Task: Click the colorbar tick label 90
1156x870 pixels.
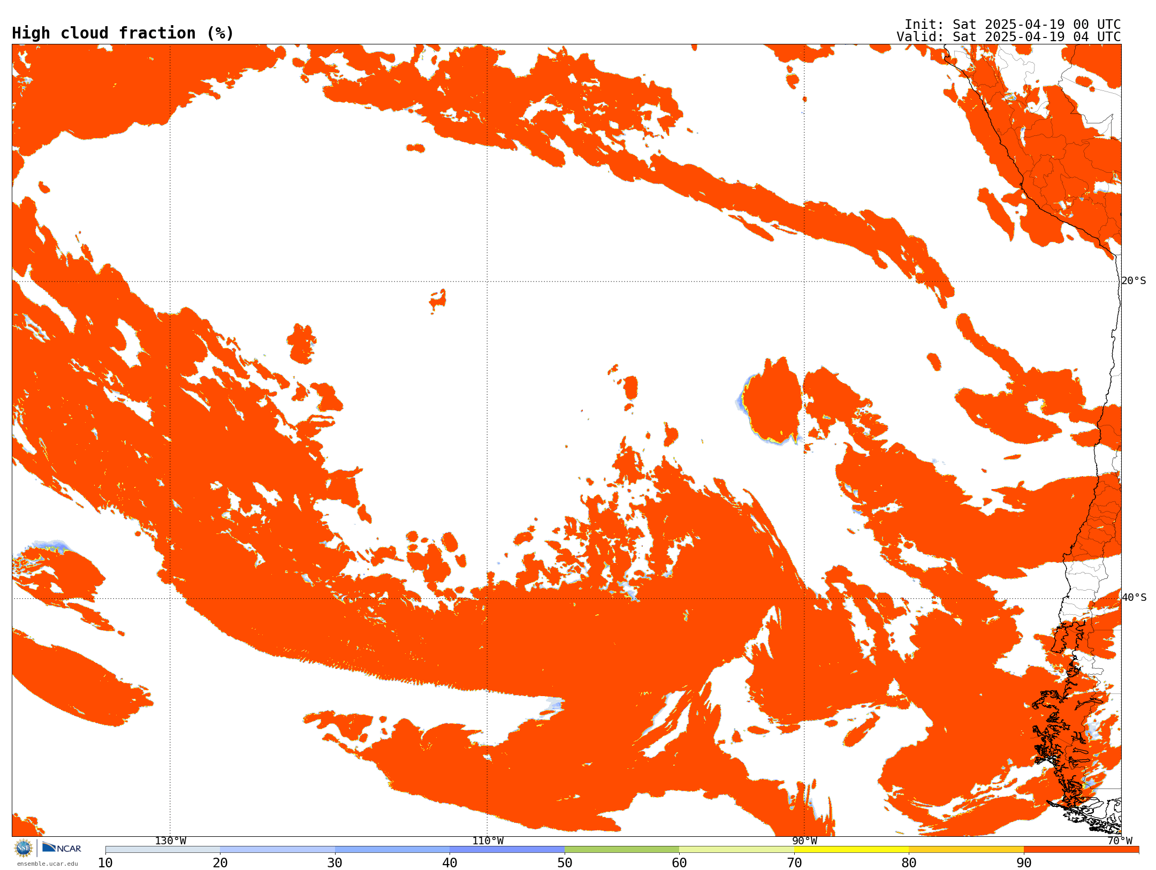Action: (1024, 863)
